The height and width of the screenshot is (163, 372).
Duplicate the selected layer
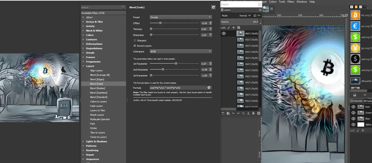243,113
